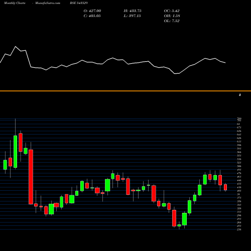Click the 461 price axis label
The height and width of the screenshot is (251, 251).
pyautogui.click(x=239, y=177)
